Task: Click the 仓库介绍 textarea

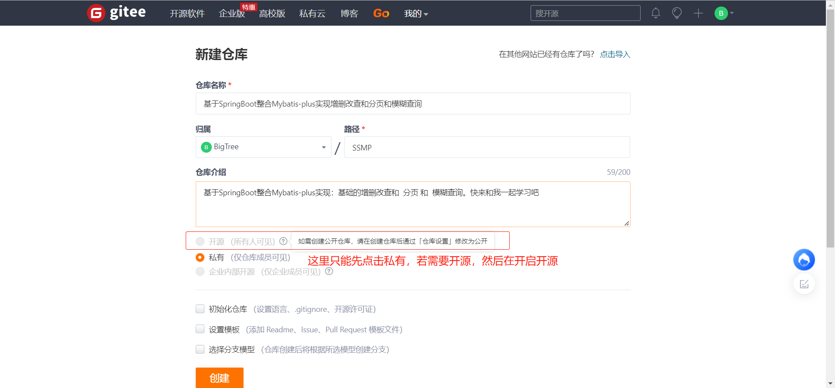Action: [x=413, y=204]
